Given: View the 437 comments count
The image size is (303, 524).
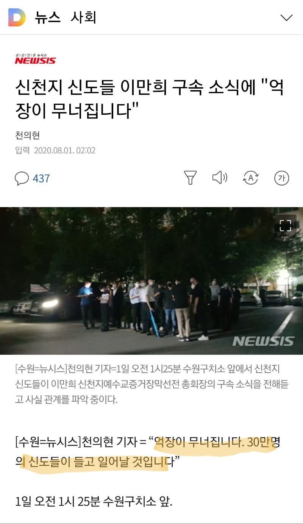Looking at the screenshot, I should (41, 178).
